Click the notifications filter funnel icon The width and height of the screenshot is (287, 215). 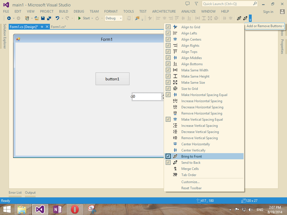pyautogui.click(x=196, y=4)
